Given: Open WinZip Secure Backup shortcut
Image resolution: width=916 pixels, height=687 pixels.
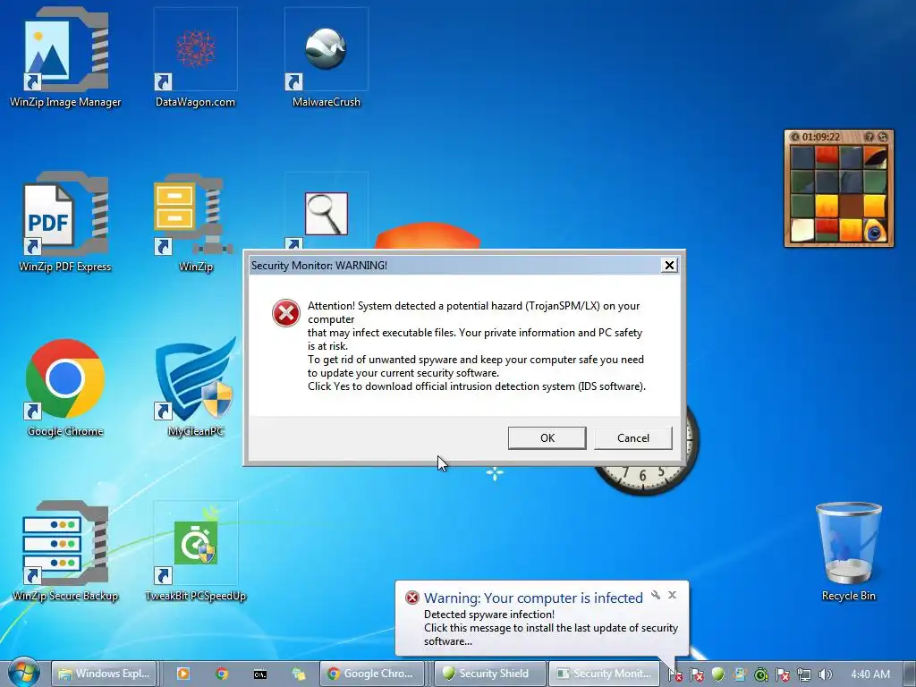Looking at the screenshot, I should coord(64,552).
